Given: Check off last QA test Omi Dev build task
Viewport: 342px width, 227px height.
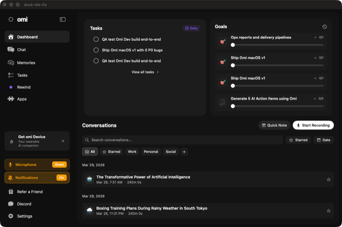Looking at the screenshot, I should click(96, 61).
